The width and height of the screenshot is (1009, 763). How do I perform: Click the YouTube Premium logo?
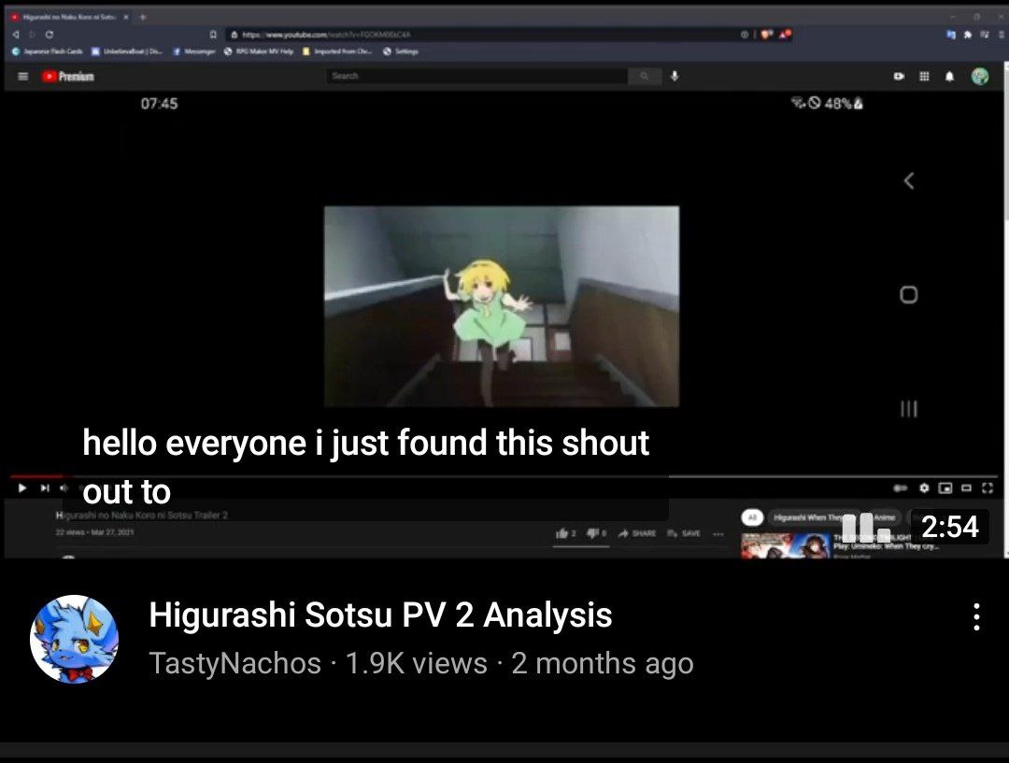68,76
